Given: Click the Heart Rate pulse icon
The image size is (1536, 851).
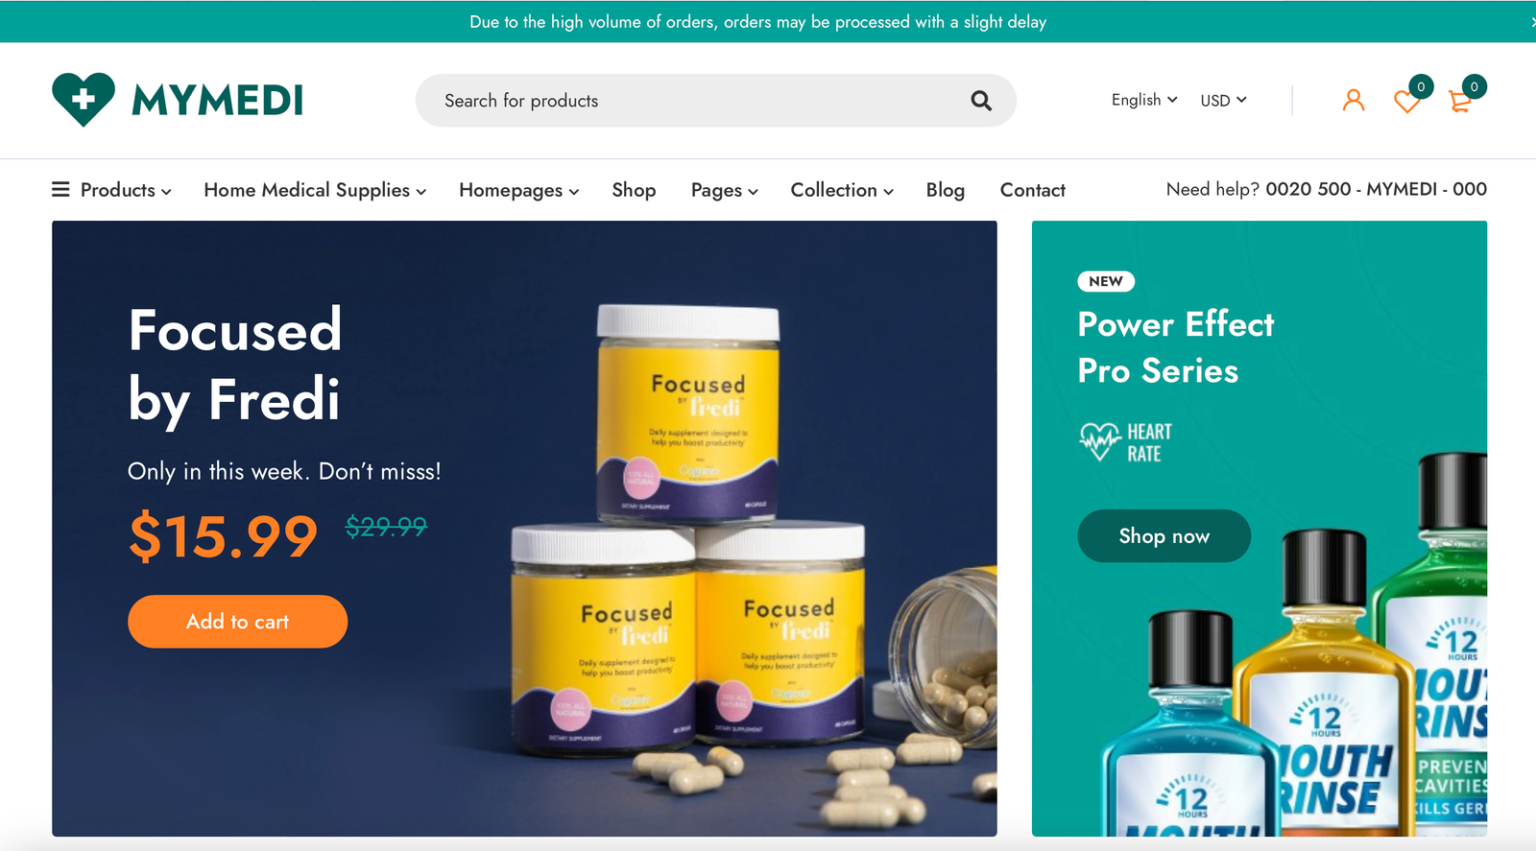Looking at the screenshot, I should (1099, 441).
